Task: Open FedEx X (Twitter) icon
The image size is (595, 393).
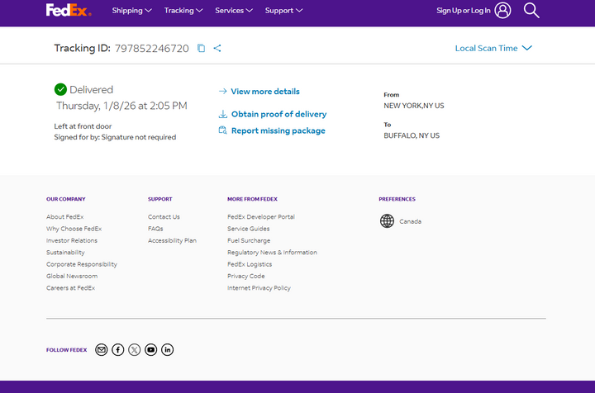Action: pyautogui.click(x=135, y=349)
